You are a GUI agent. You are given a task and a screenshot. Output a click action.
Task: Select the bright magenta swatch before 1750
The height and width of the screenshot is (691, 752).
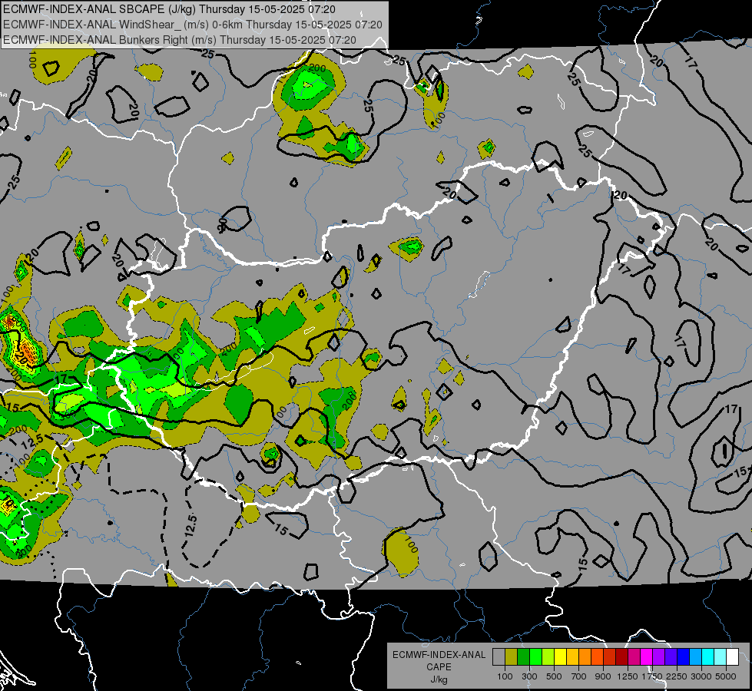(647, 656)
